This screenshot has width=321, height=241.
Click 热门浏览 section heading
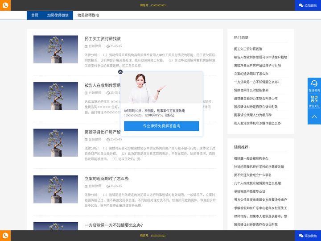(x=241, y=37)
